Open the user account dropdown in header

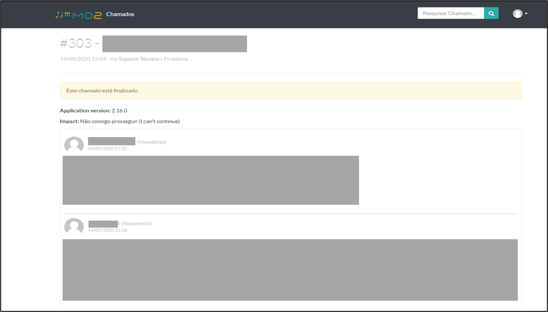click(x=520, y=14)
